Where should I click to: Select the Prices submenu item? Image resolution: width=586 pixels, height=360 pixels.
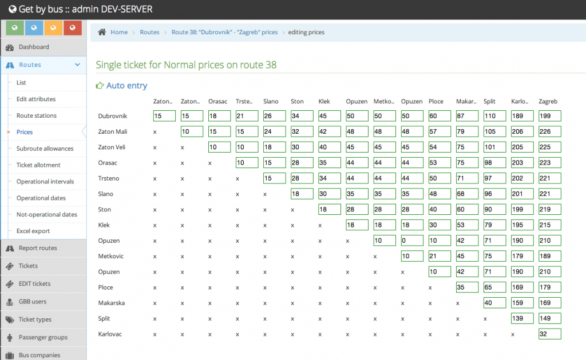pos(24,131)
